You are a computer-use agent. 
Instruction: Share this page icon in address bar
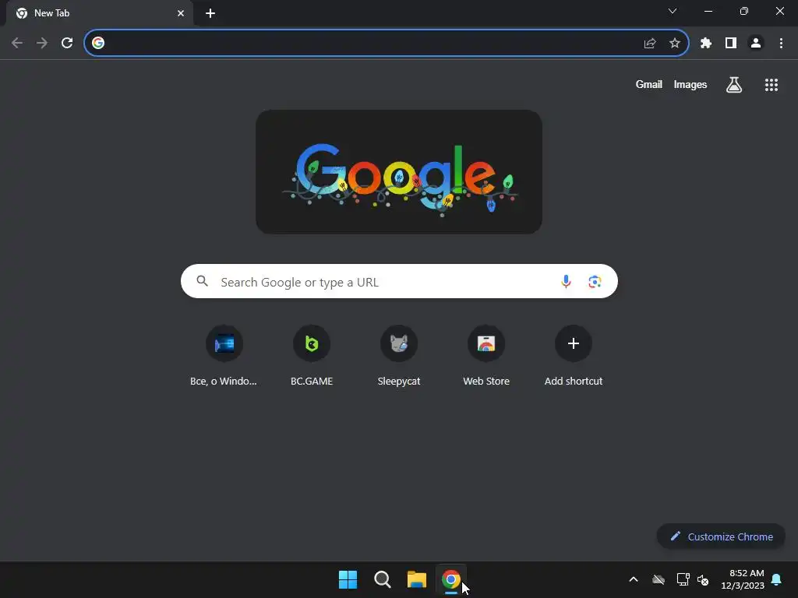coord(650,44)
